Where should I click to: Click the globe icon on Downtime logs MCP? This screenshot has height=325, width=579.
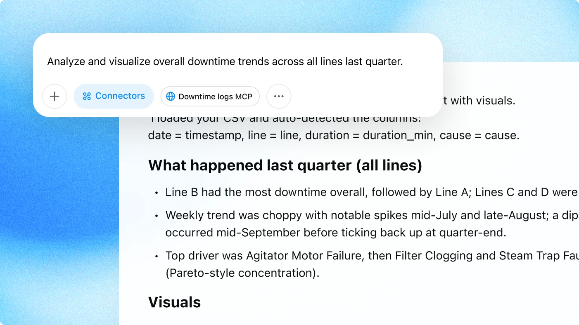point(171,97)
